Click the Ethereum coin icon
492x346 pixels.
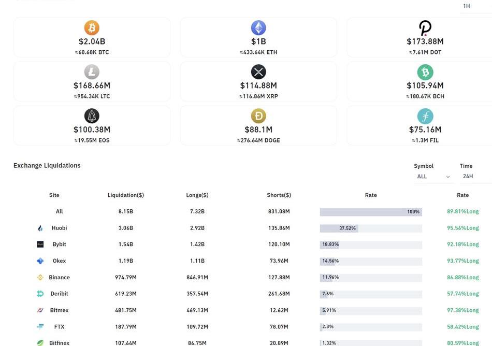tap(258, 27)
